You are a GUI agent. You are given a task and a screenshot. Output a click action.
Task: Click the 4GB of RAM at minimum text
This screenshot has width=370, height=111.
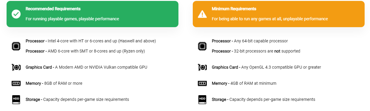pyautogui.click(x=253, y=83)
